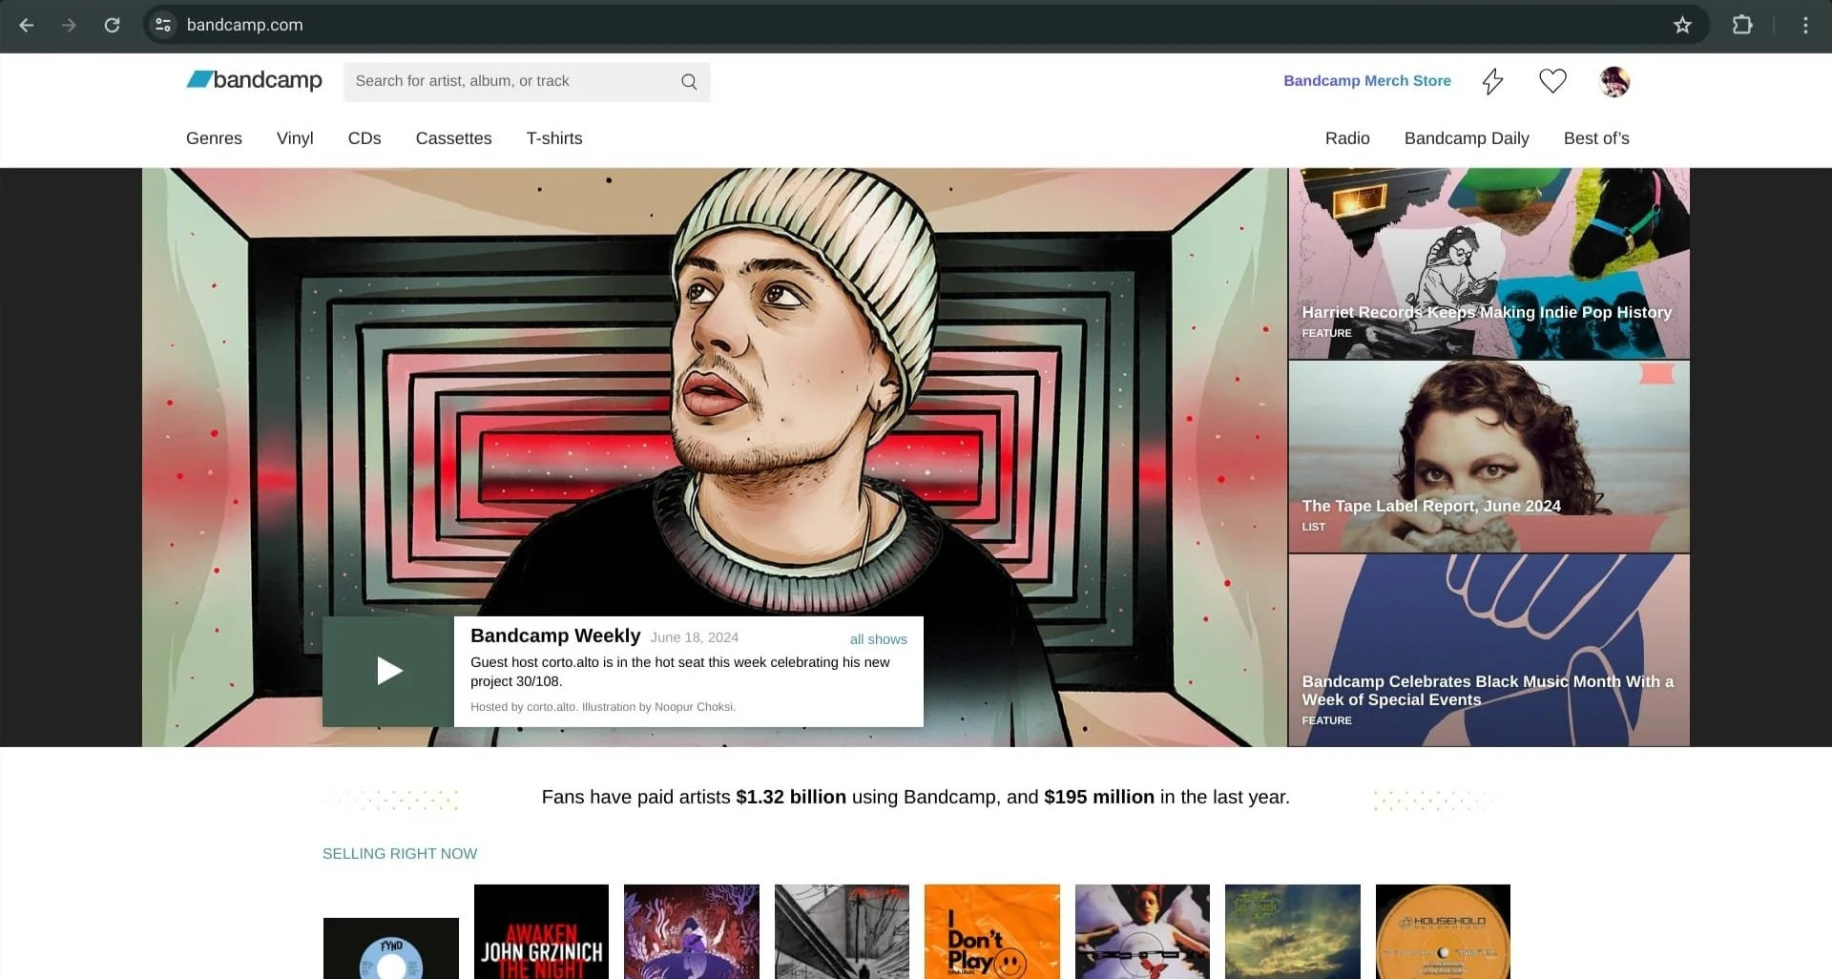Reload the bandcamp.com page
This screenshot has width=1832, height=979.
[112, 25]
